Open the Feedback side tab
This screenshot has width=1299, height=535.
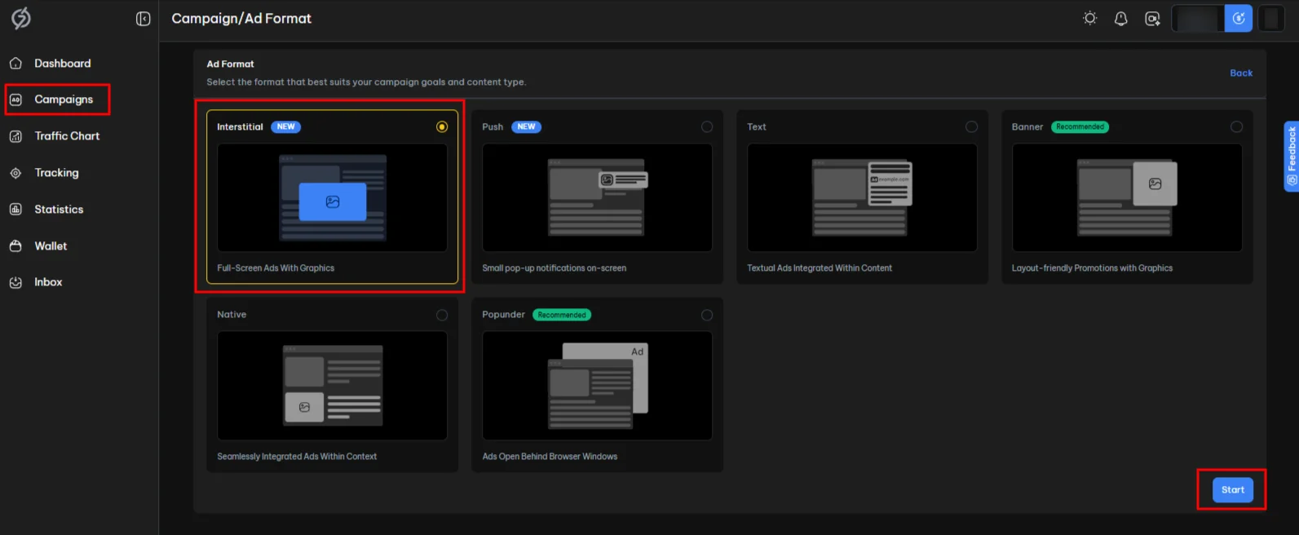1291,157
